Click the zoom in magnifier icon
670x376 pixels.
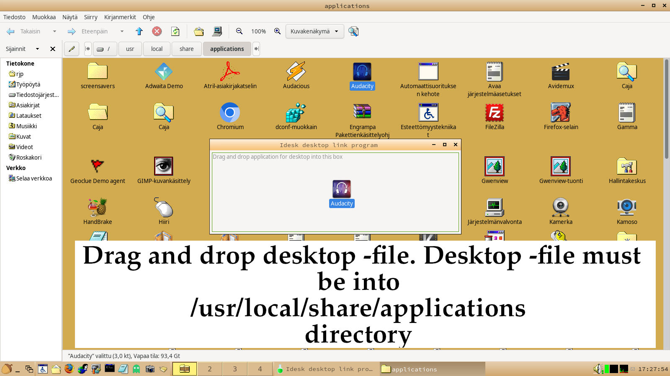[277, 31]
